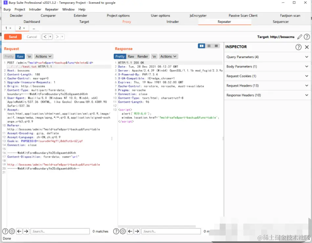
Task: Open response Actions dropdown
Action: point(168,56)
